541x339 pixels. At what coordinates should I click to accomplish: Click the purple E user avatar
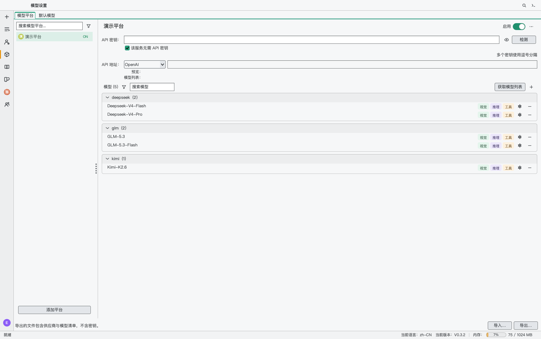pyautogui.click(x=7, y=323)
